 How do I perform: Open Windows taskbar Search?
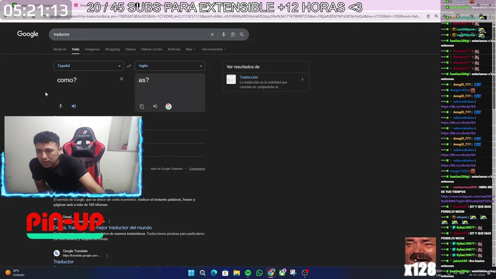202,273
